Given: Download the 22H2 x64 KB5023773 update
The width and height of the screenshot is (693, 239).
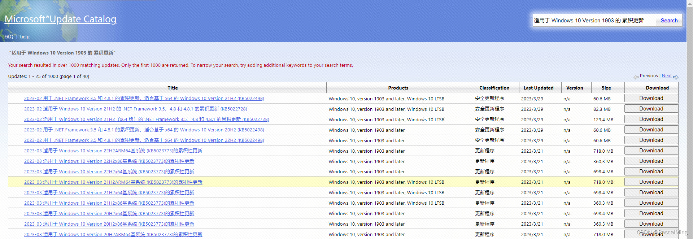Looking at the screenshot, I should (x=651, y=171).
